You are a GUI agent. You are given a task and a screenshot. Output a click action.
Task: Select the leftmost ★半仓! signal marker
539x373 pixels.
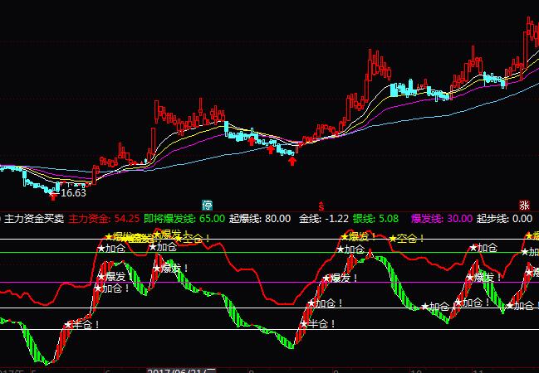82,324
